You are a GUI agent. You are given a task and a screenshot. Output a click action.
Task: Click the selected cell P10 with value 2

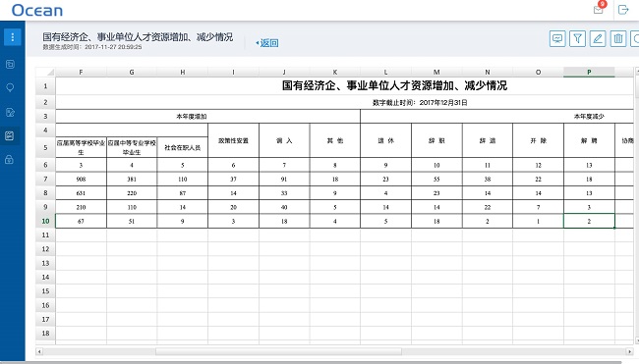pos(589,222)
